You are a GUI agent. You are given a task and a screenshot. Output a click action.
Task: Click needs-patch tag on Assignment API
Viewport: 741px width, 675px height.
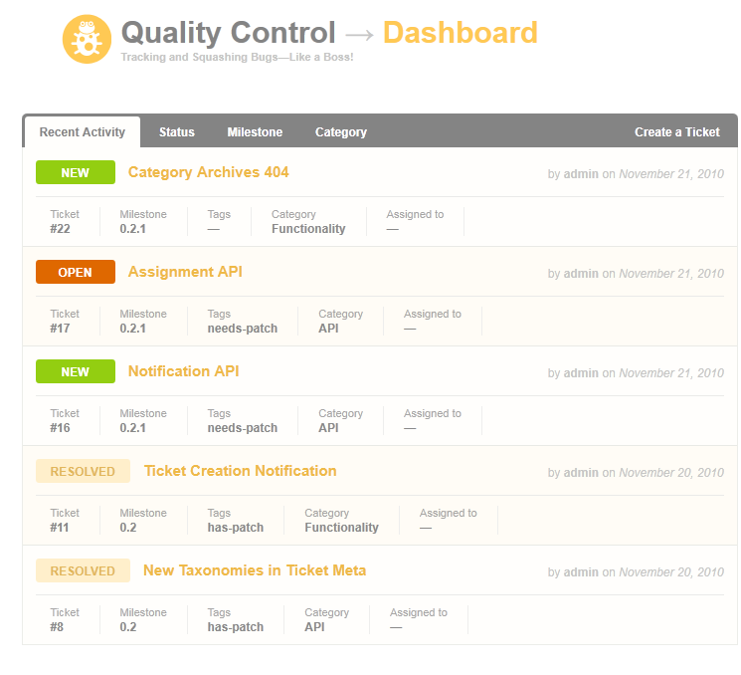(243, 329)
